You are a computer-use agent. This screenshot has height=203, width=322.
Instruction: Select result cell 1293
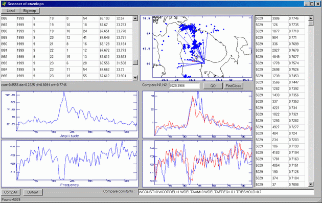point(280,121)
